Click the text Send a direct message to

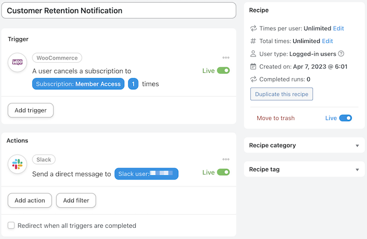point(72,174)
